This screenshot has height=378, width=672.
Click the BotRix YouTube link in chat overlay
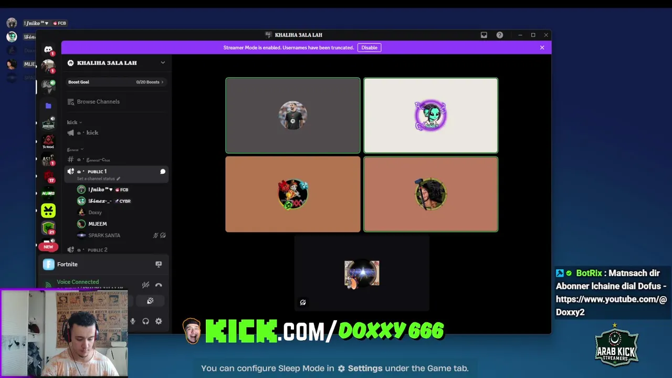(x=611, y=306)
